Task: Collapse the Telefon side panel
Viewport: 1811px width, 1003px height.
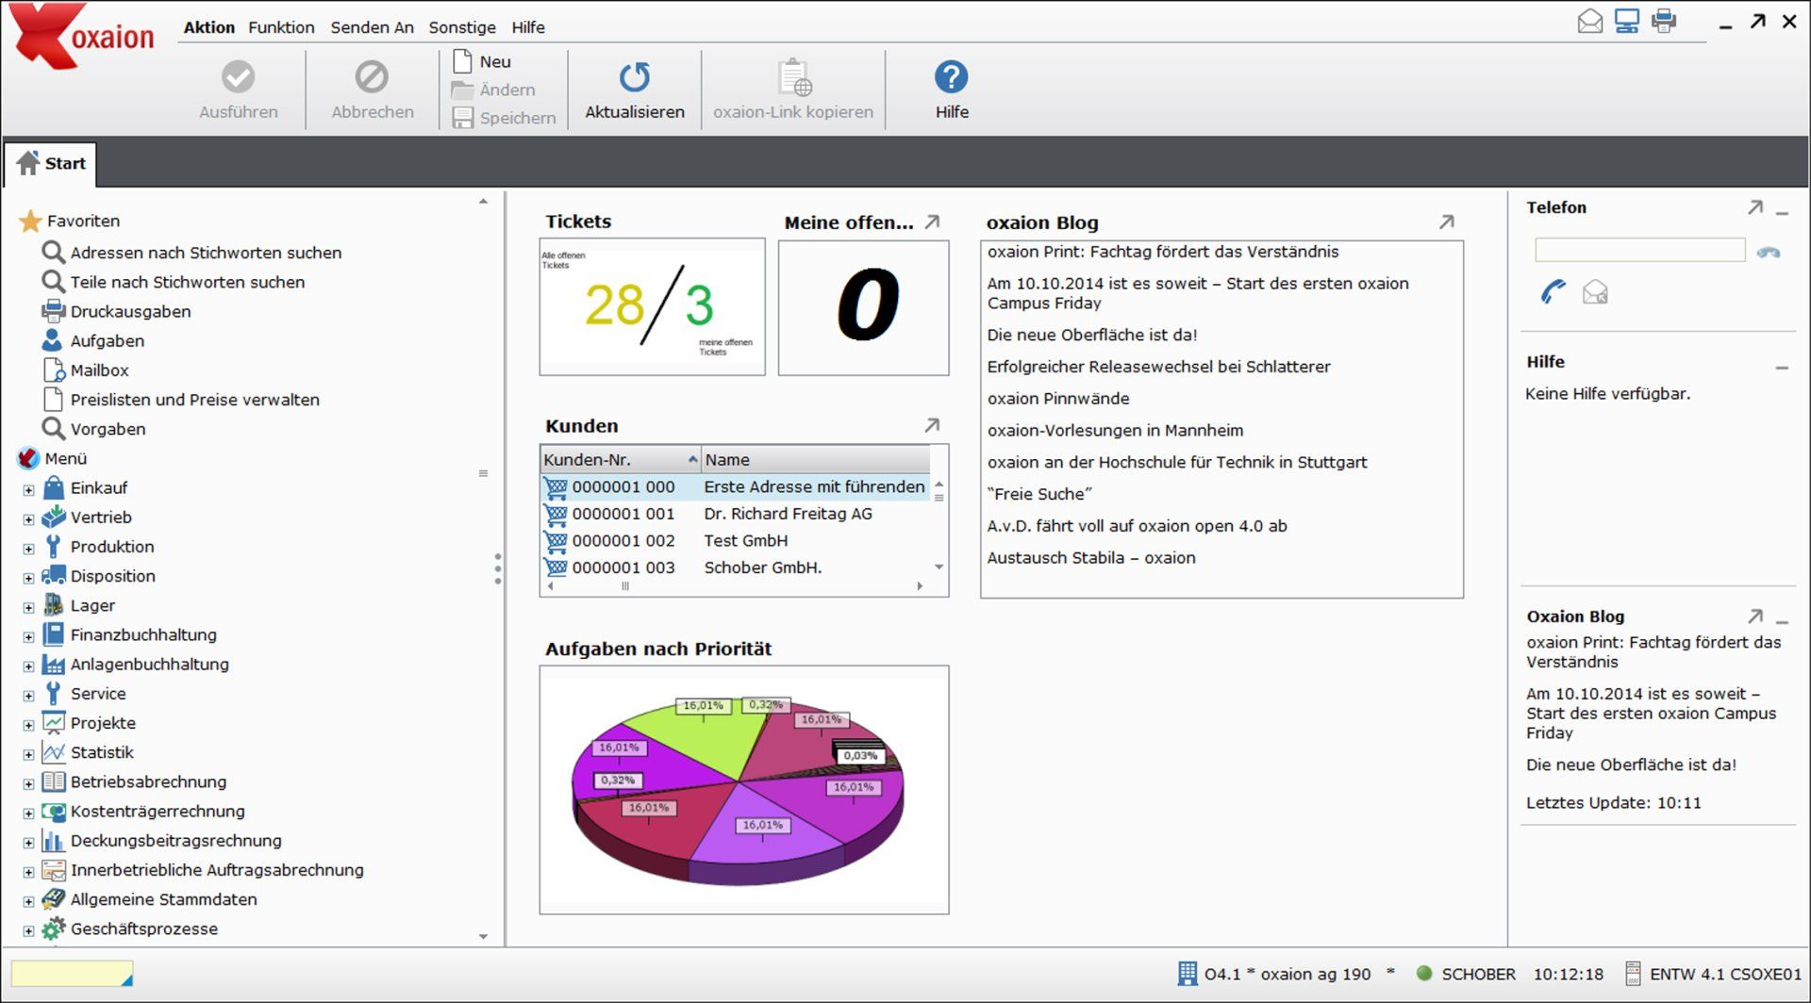Action: click(1782, 214)
